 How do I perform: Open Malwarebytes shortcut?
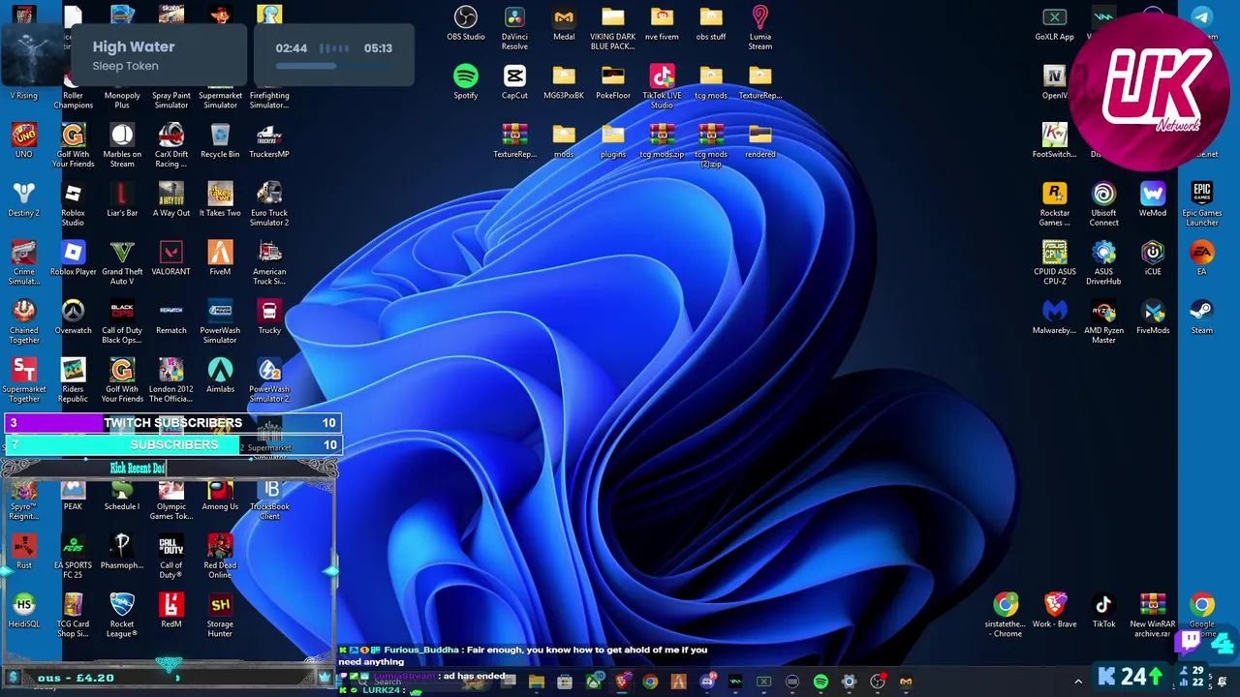click(1054, 318)
